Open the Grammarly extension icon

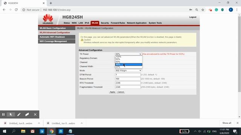[x=216, y=10]
